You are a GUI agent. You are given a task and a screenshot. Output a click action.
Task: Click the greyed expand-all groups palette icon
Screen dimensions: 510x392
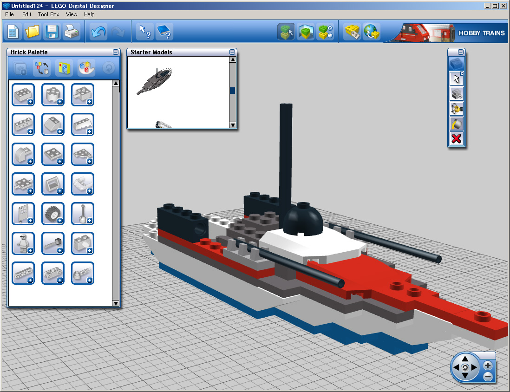pos(20,68)
